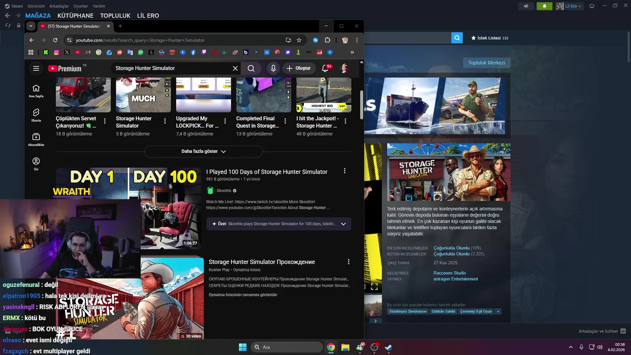The width and height of the screenshot is (631, 355).
Task: Open site information icon in address bar
Action: point(69,40)
